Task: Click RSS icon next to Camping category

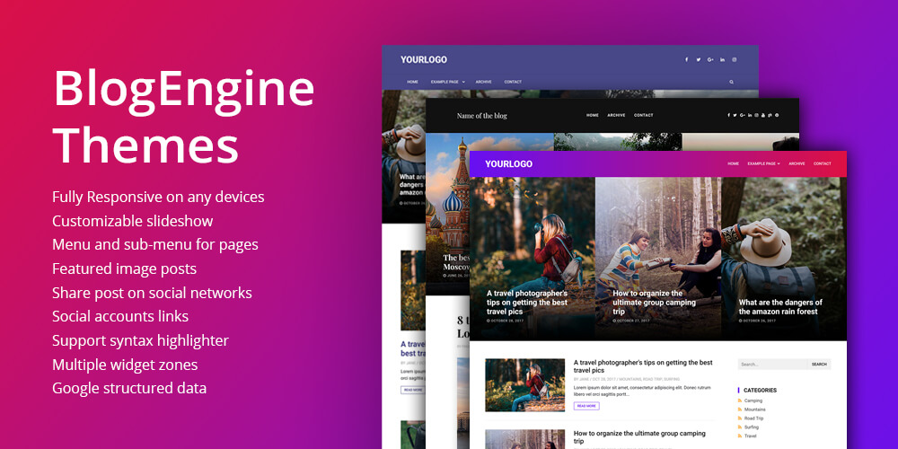Action: [x=739, y=401]
